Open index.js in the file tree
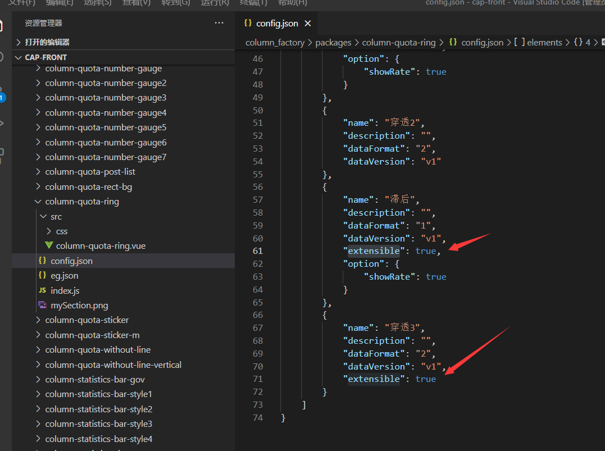The height and width of the screenshot is (451, 605). click(65, 290)
